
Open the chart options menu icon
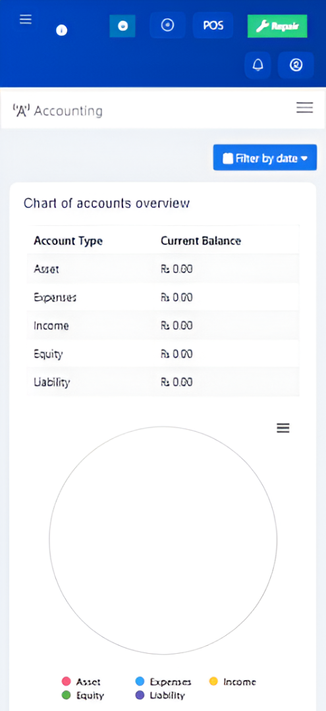[x=283, y=428]
